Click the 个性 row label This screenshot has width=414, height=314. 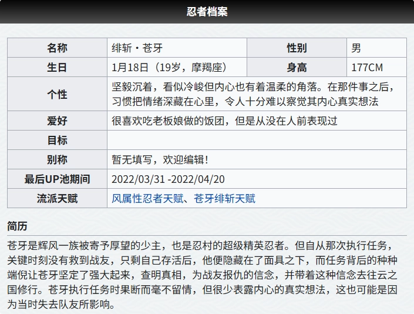pyautogui.click(x=57, y=94)
